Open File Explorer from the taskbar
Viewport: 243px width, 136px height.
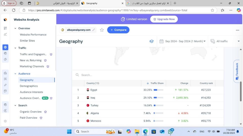[x=137, y=131]
